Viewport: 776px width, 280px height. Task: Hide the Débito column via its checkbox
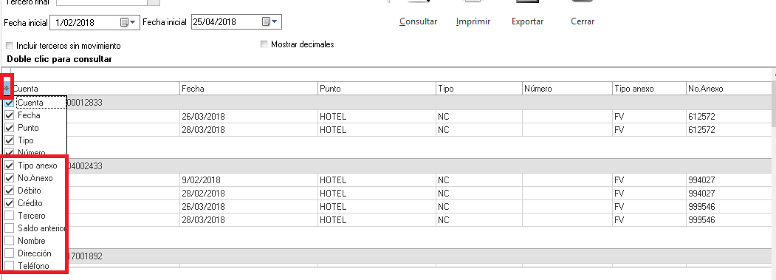9,191
